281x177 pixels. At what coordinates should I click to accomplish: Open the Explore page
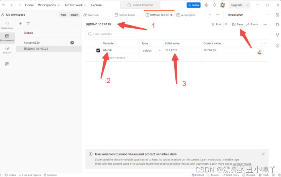click(96, 5)
